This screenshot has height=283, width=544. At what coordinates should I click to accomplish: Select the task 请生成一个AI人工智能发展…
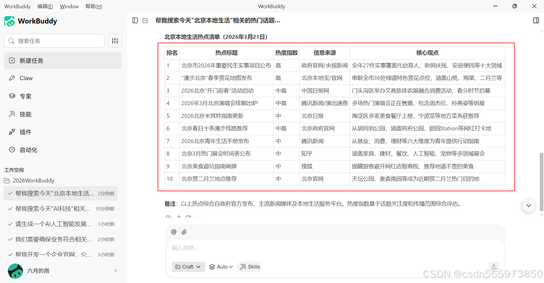(61, 224)
